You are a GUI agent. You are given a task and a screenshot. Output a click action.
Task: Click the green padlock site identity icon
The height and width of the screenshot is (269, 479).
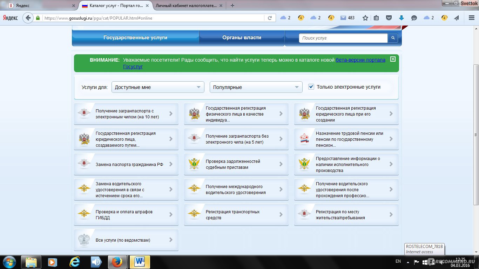38,18
